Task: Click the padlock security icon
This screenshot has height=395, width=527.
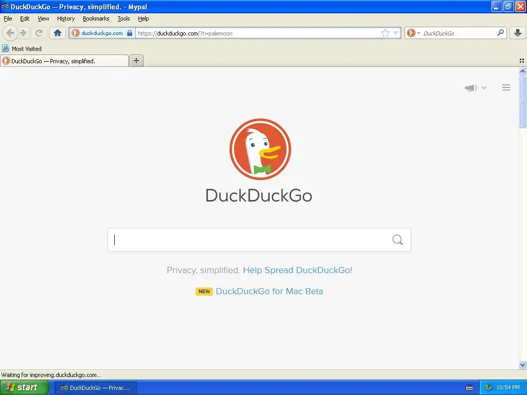Action: coord(130,33)
